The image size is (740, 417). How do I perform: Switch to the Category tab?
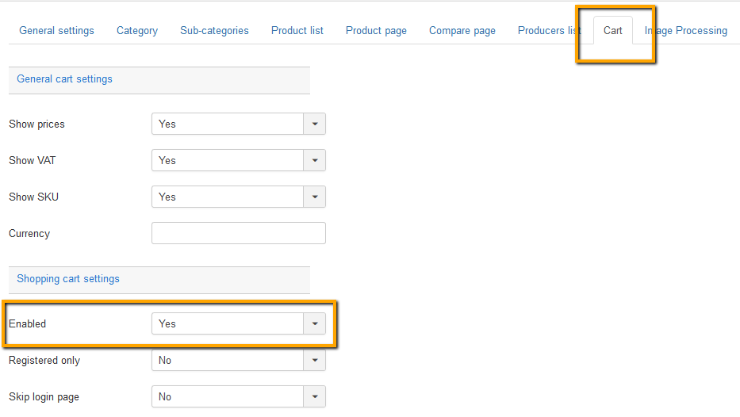tap(137, 31)
